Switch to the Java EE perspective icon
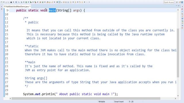The height and width of the screenshot is (103, 184). coord(180,2)
